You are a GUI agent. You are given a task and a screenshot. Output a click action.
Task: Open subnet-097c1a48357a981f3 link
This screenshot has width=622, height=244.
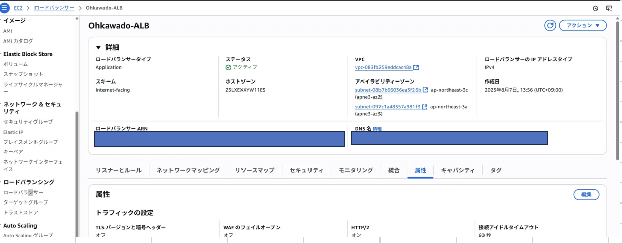[388, 107]
